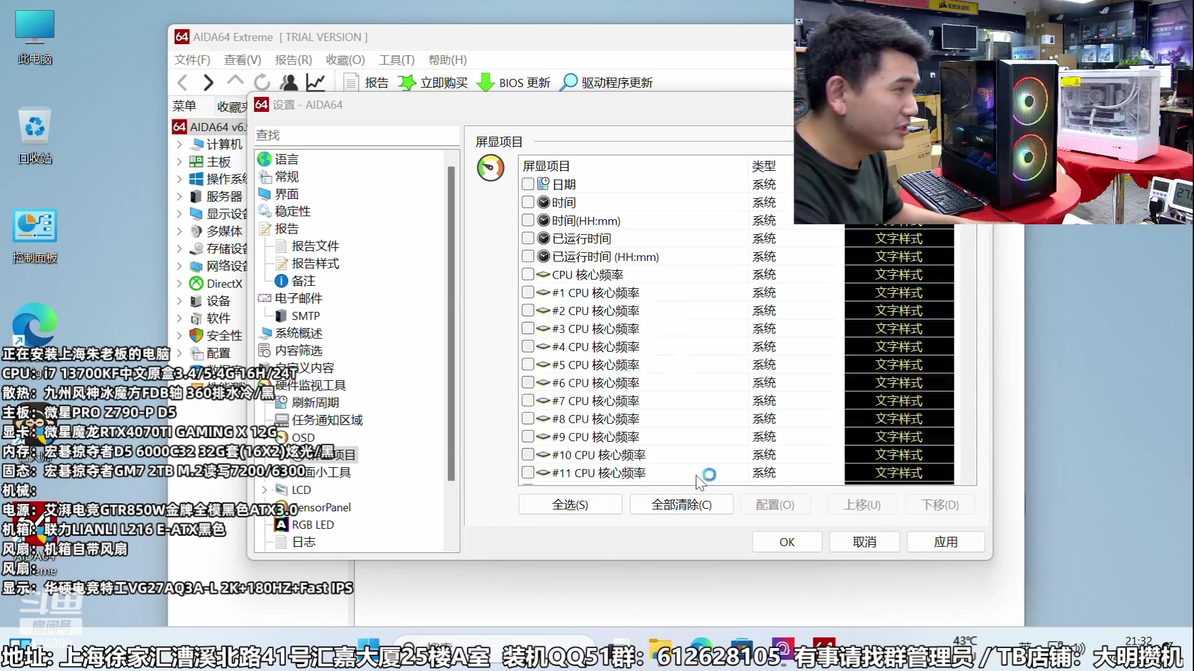Expand the 多媒体 tree node
The image size is (1194, 671).
point(180,231)
